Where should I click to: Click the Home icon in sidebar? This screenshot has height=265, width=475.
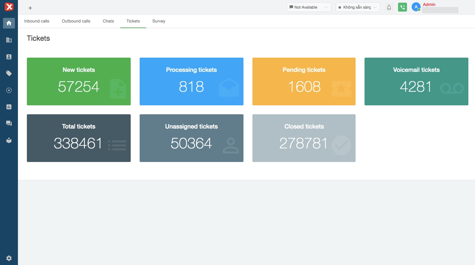9,23
